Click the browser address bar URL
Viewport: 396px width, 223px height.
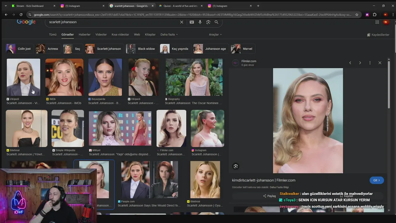point(192,15)
